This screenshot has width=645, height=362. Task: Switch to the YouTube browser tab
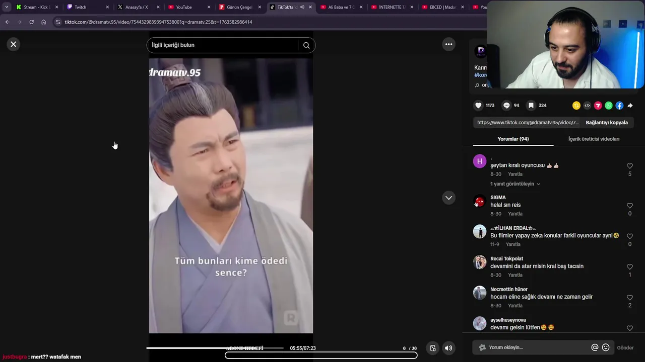point(188,7)
